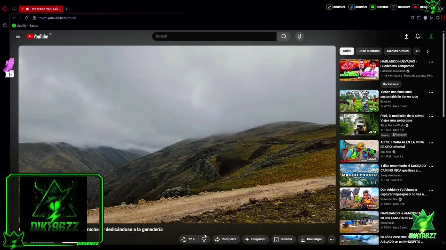Open title Tienen una finca auto sustentable
Image resolution: width=446 pixels, height=250 pixels.
(x=399, y=94)
